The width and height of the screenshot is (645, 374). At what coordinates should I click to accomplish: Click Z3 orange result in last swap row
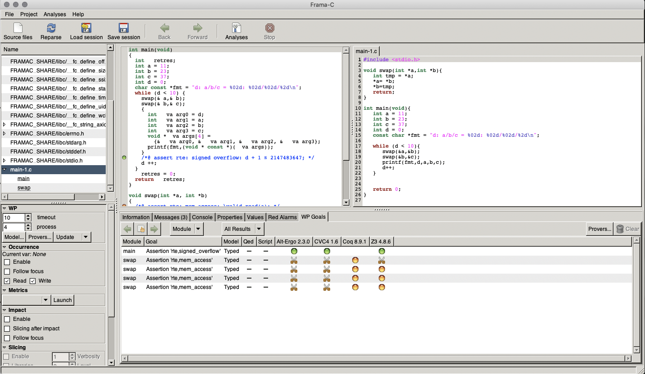pos(382,287)
